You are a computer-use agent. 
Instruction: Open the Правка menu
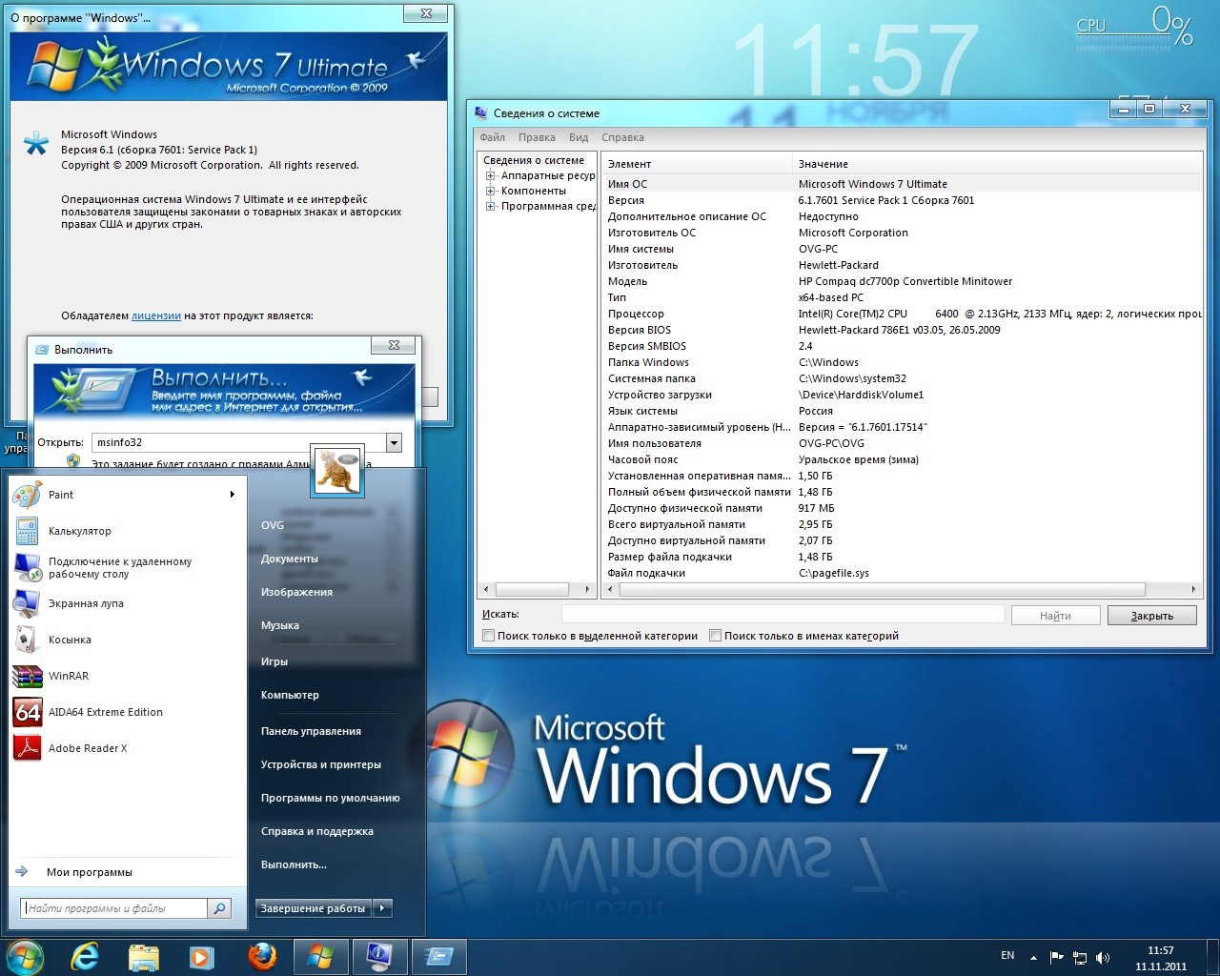click(x=537, y=137)
